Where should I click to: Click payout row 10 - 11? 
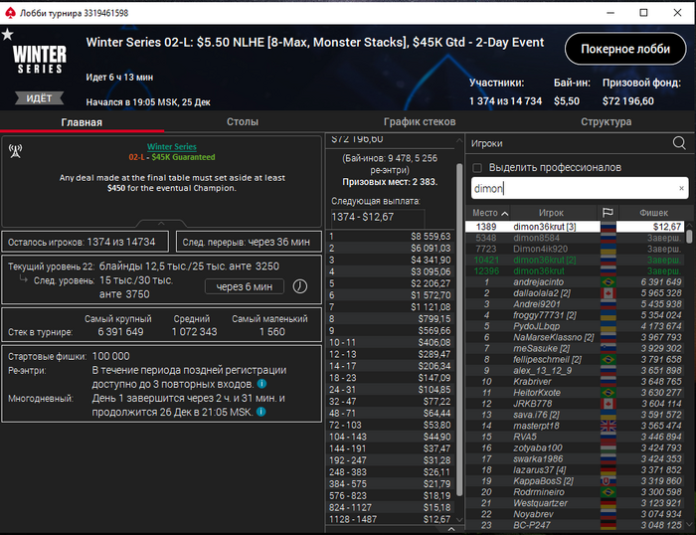point(390,342)
